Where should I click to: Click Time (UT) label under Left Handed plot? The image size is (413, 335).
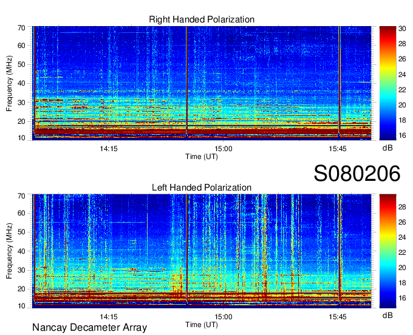pyautogui.click(x=202, y=325)
